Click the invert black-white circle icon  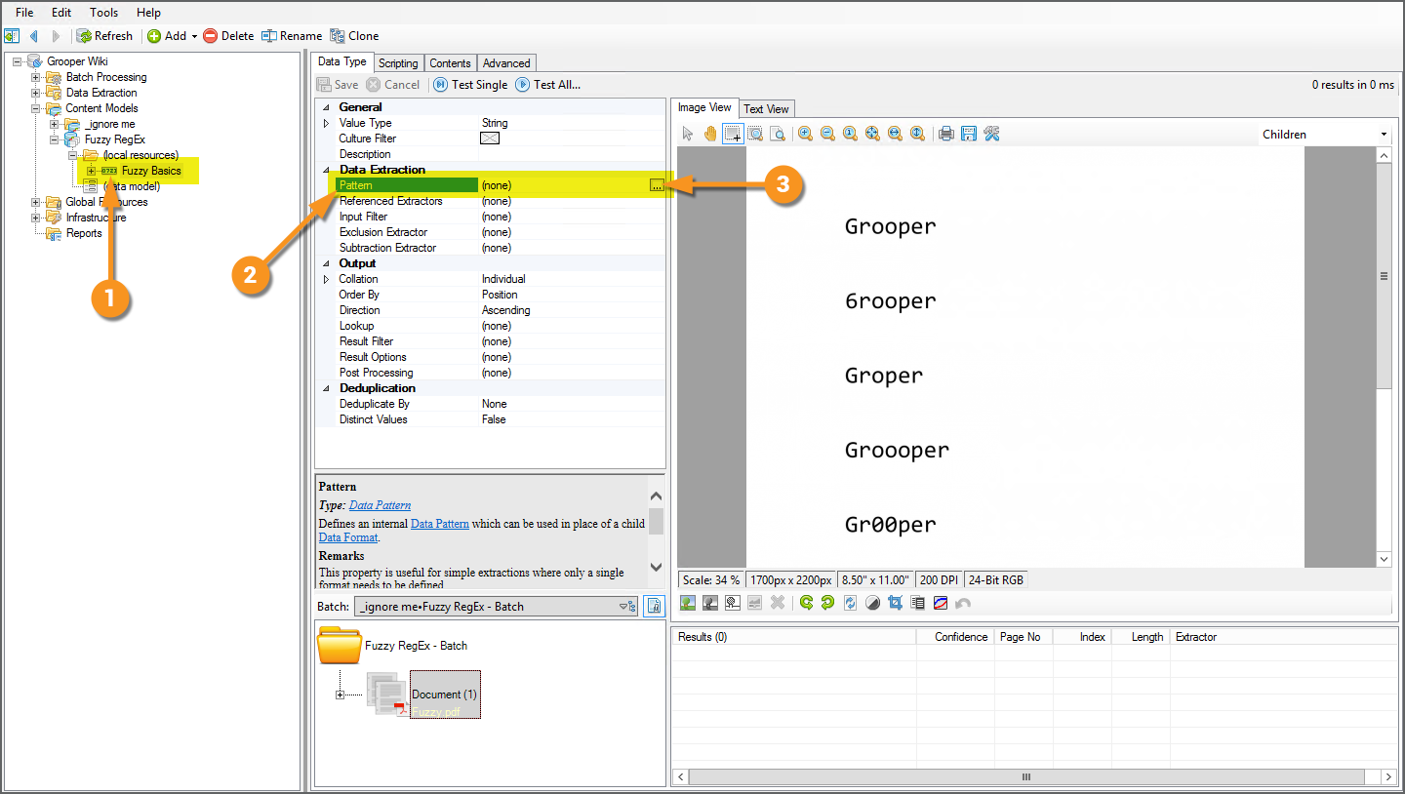tap(872, 603)
